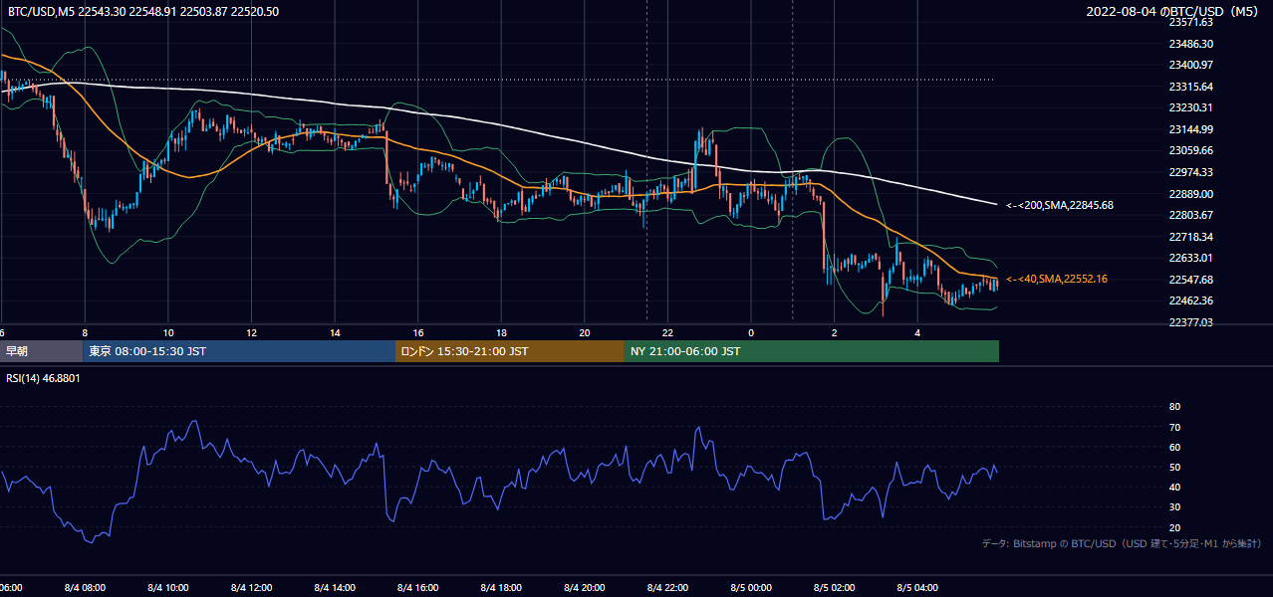Click price scale value 22377.03
Screen dimensions: 1273x597
click(x=1190, y=322)
